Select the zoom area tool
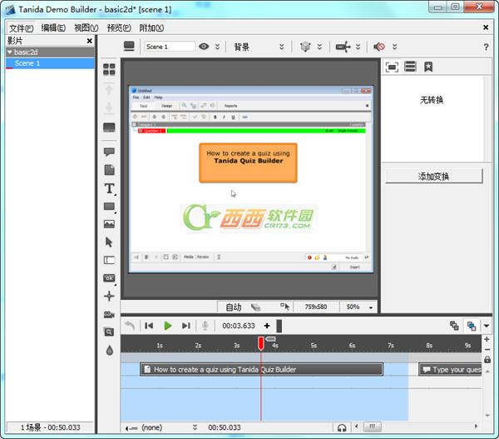Viewport: 499px width, 439px height. (x=109, y=332)
